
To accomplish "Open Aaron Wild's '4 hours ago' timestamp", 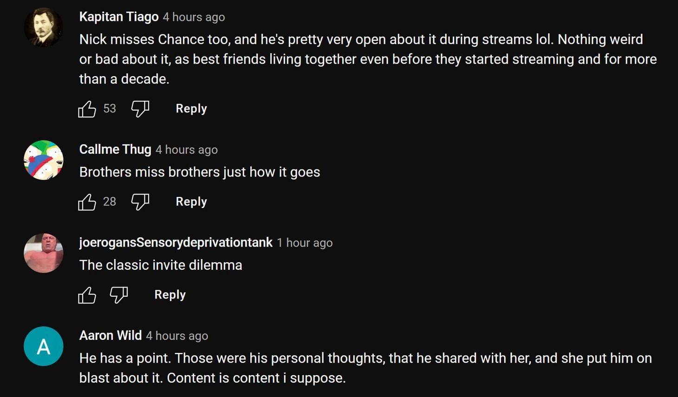I will (x=177, y=336).
